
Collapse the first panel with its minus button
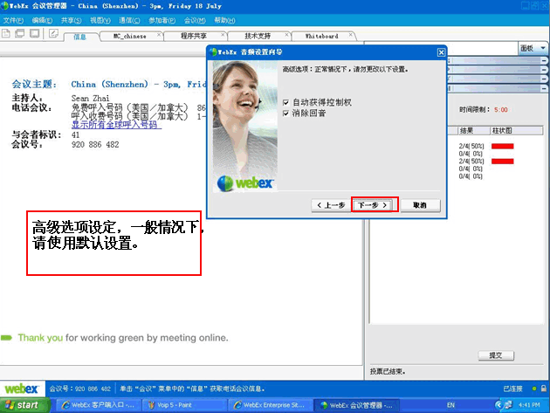544,61
